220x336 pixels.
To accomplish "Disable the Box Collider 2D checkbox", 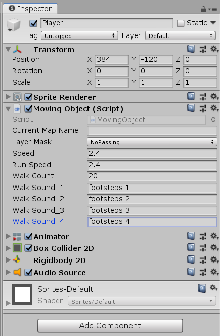I will pyautogui.click(x=28, y=248).
